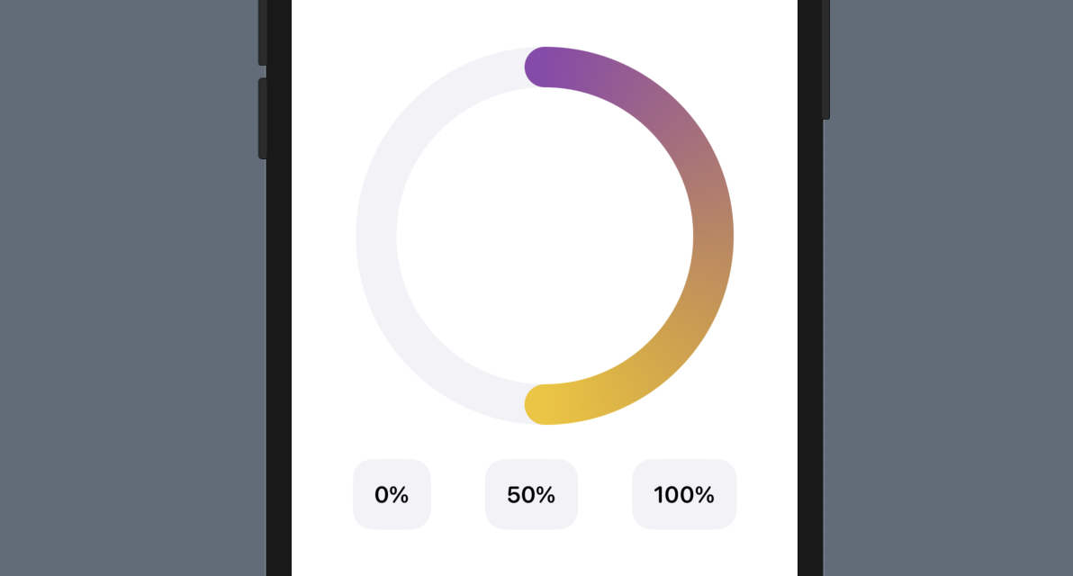Tap the center of the circular progress indicator
This screenshot has width=1073, height=576.
(x=545, y=234)
